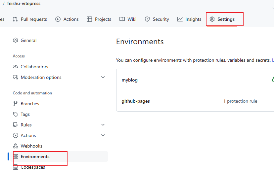Open the Wiki tab
Viewport: 274px width, 170px height.
[128, 19]
